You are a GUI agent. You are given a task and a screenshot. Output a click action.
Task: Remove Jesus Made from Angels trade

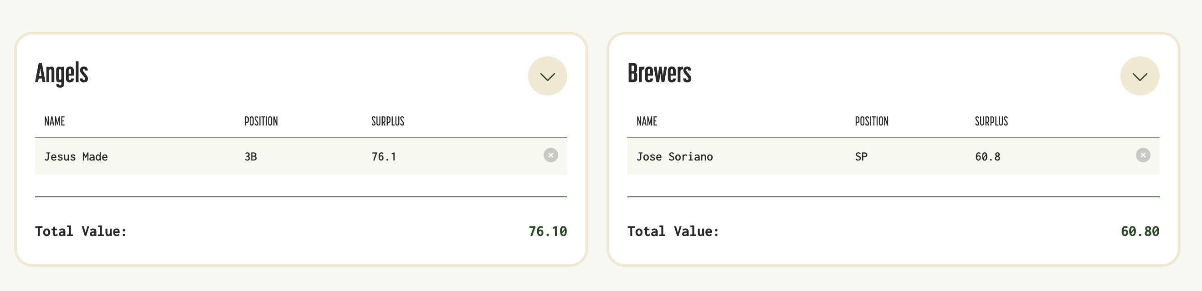tap(550, 155)
